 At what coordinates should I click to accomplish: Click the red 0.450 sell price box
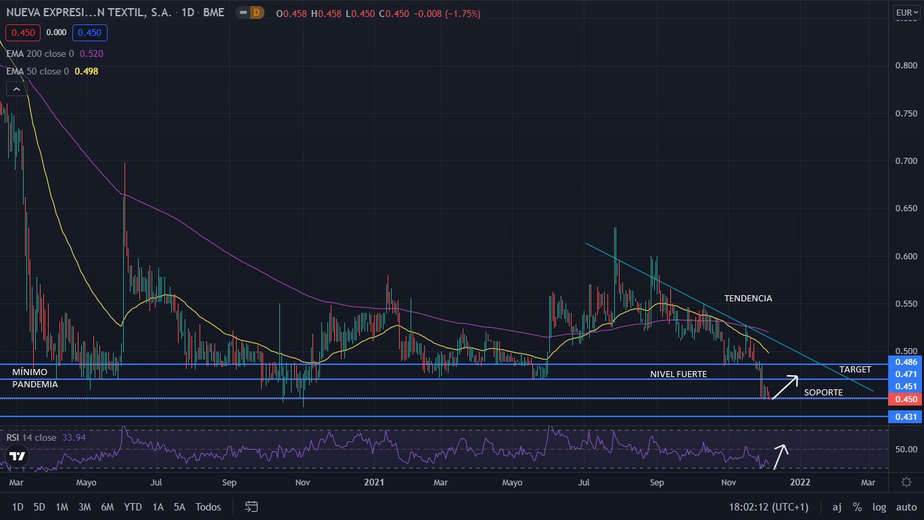click(22, 32)
